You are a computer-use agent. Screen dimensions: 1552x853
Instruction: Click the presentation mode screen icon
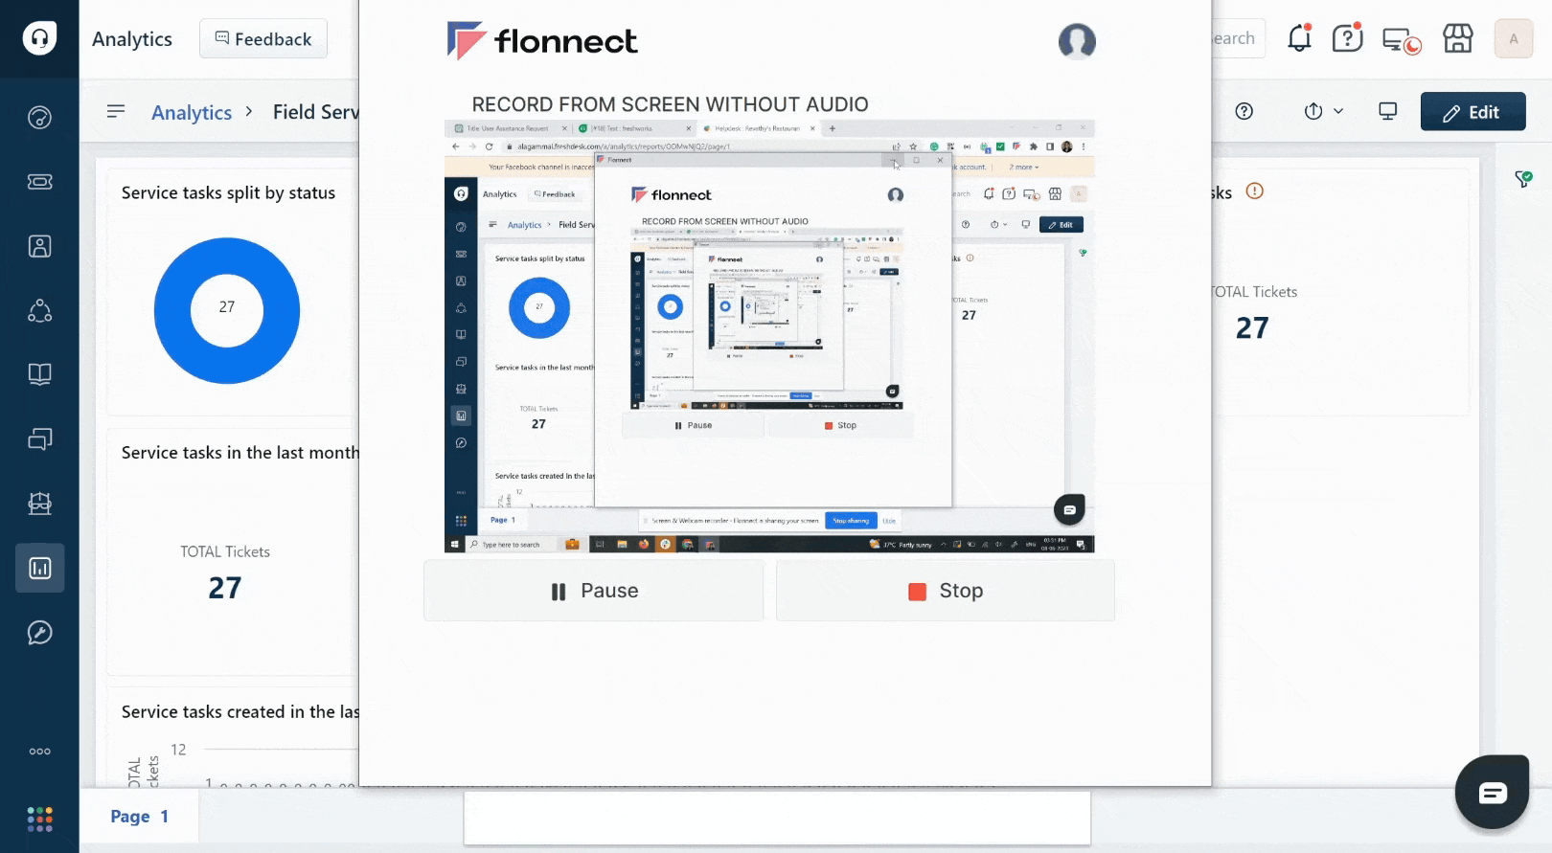[x=1387, y=111]
